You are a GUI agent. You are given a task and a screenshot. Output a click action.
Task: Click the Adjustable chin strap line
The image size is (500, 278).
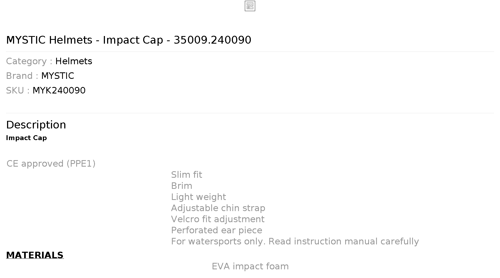[x=218, y=208]
